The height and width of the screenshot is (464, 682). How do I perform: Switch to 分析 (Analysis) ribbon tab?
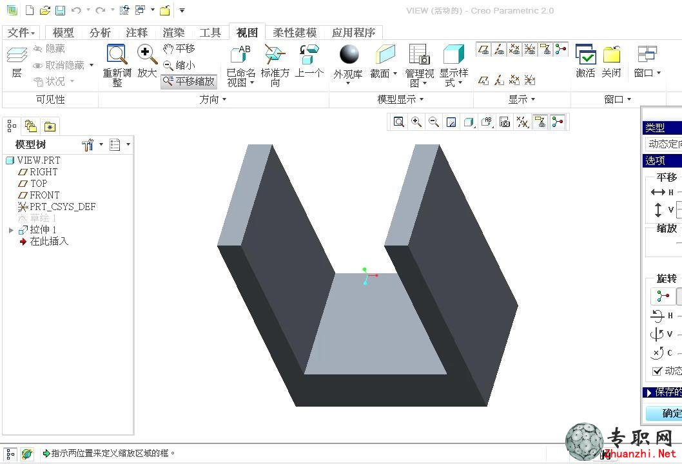(100, 33)
